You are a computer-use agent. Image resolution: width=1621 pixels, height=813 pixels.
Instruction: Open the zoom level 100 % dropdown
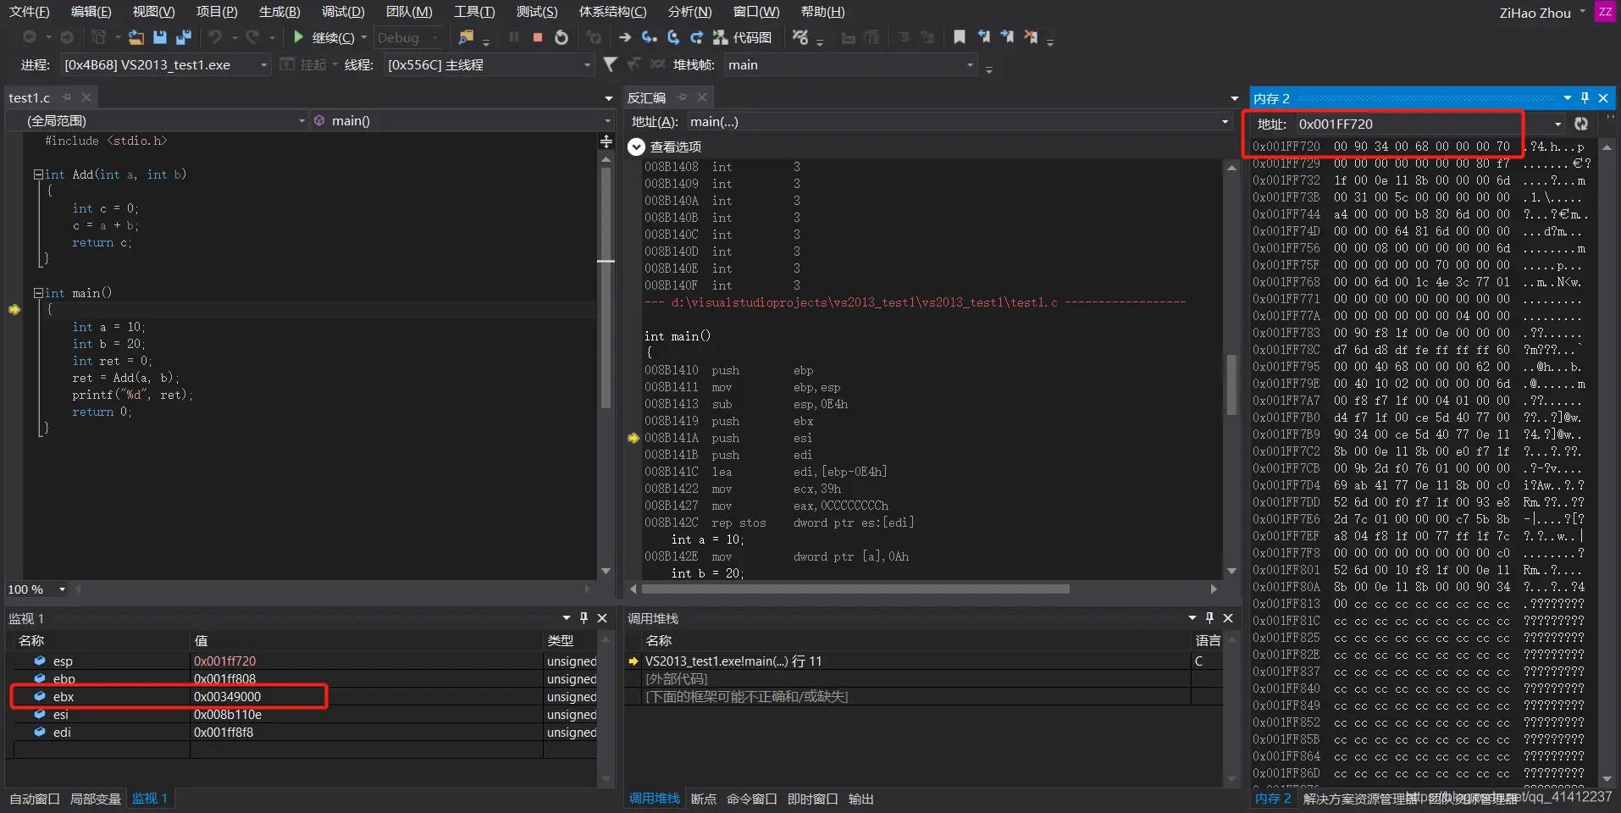[x=62, y=589]
